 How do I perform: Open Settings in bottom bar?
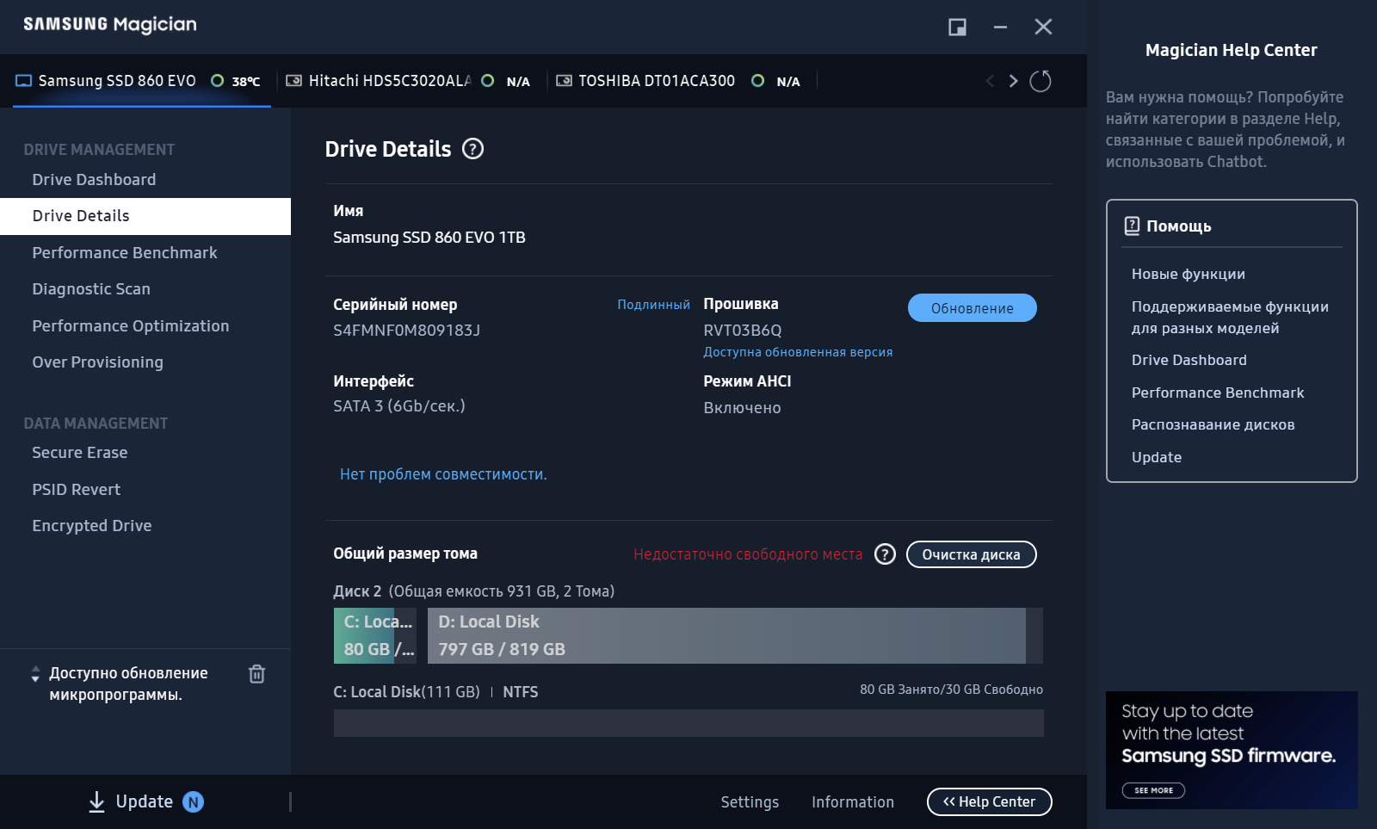coord(750,802)
